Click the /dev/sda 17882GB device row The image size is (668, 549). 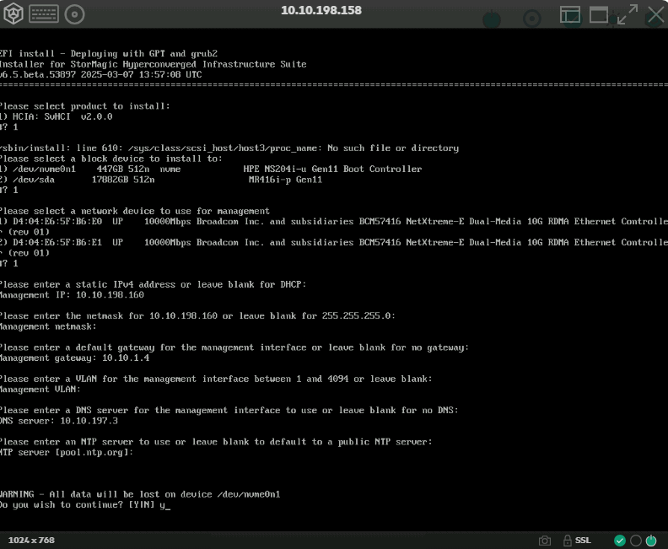[x=161, y=180]
